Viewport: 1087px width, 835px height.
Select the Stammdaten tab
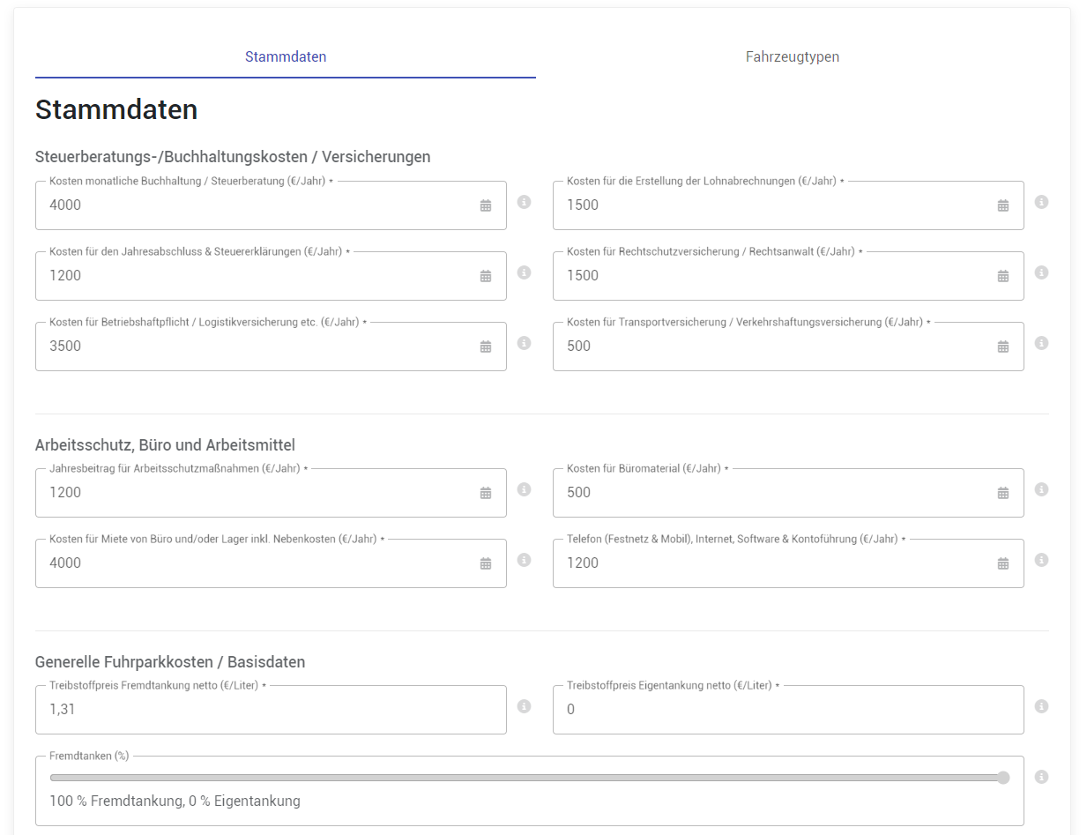tap(286, 56)
